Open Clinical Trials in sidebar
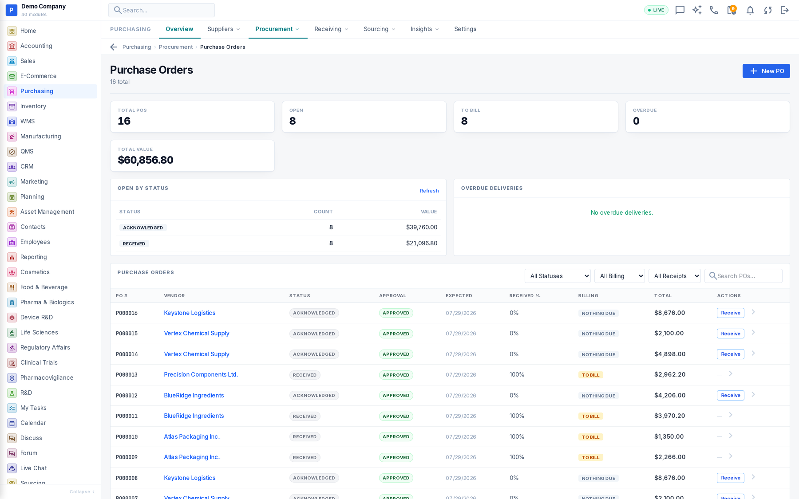 click(51, 363)
